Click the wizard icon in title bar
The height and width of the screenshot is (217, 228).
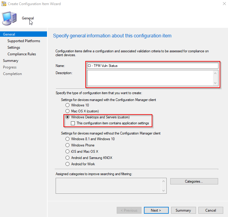(4, 4)
